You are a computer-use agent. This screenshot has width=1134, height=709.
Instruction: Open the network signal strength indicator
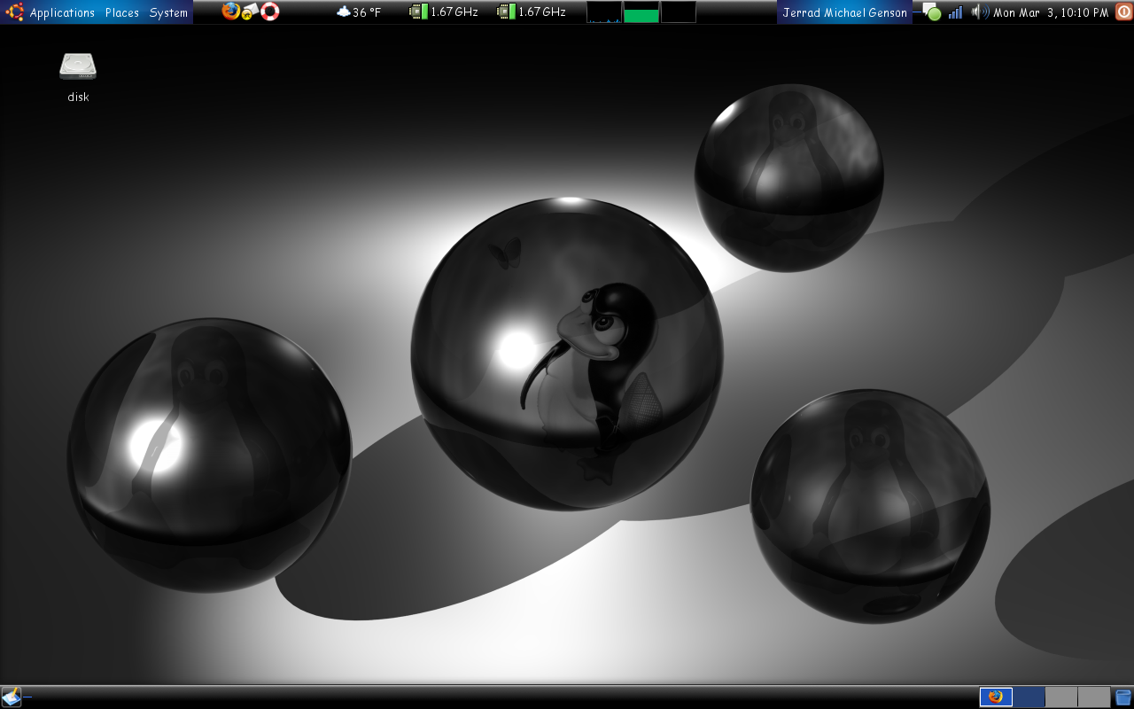[955, 12]
